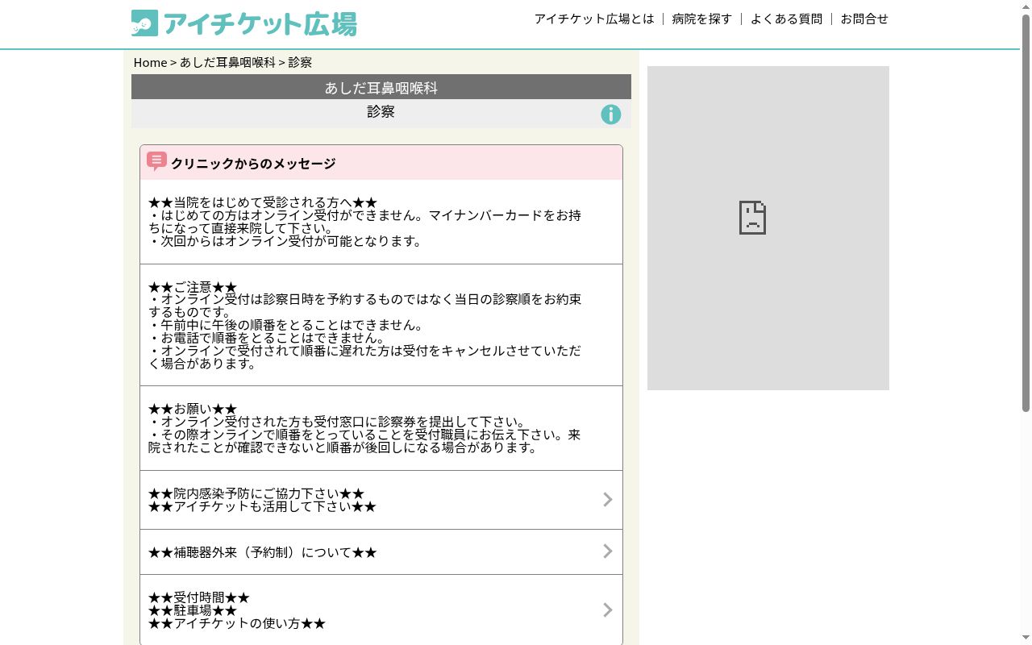Screen dimensions: 1032x645
Task: Click the 診察 subtitle under clinic name
Action: [381, 112]
